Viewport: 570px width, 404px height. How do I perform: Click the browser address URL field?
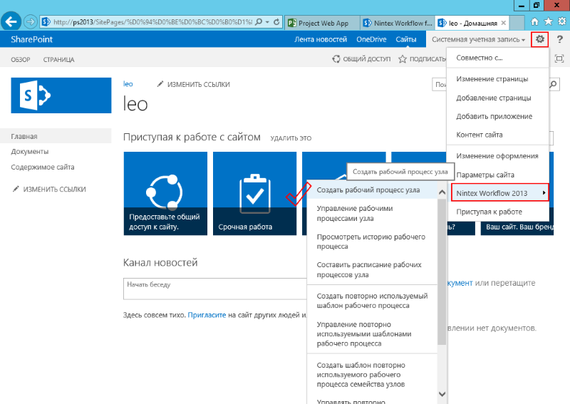point(152,22)
